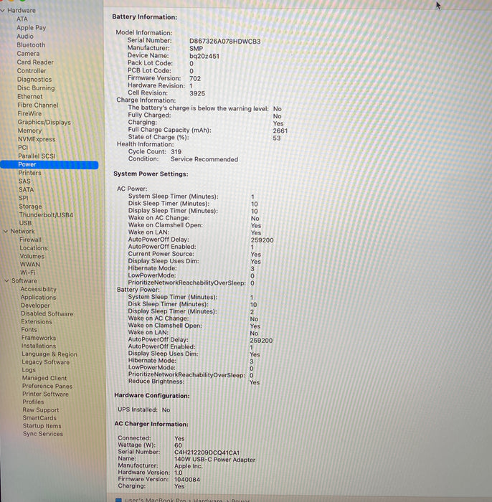Select Applications under Software
Screen dimensions: 492x502
click(39, 297)
